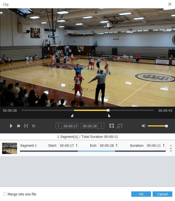Set clip start with left bracket icon
The height and width of the screenshot is (201, 175).
59,126
